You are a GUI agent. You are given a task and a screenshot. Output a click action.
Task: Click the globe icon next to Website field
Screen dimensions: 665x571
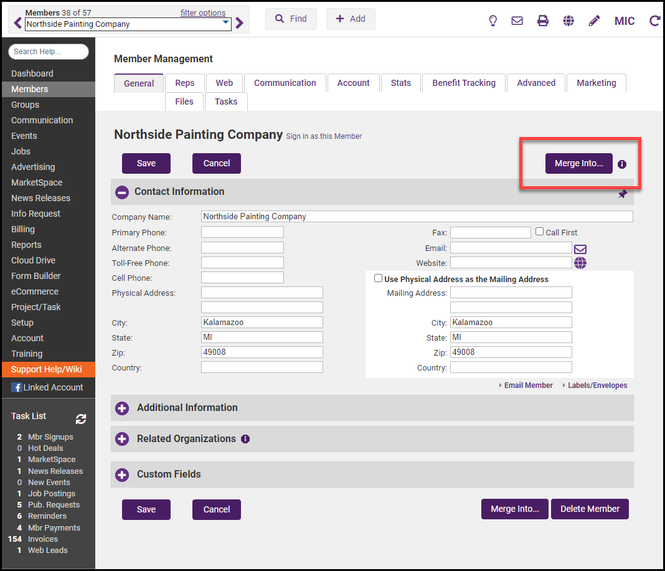(x=580, y=263)
